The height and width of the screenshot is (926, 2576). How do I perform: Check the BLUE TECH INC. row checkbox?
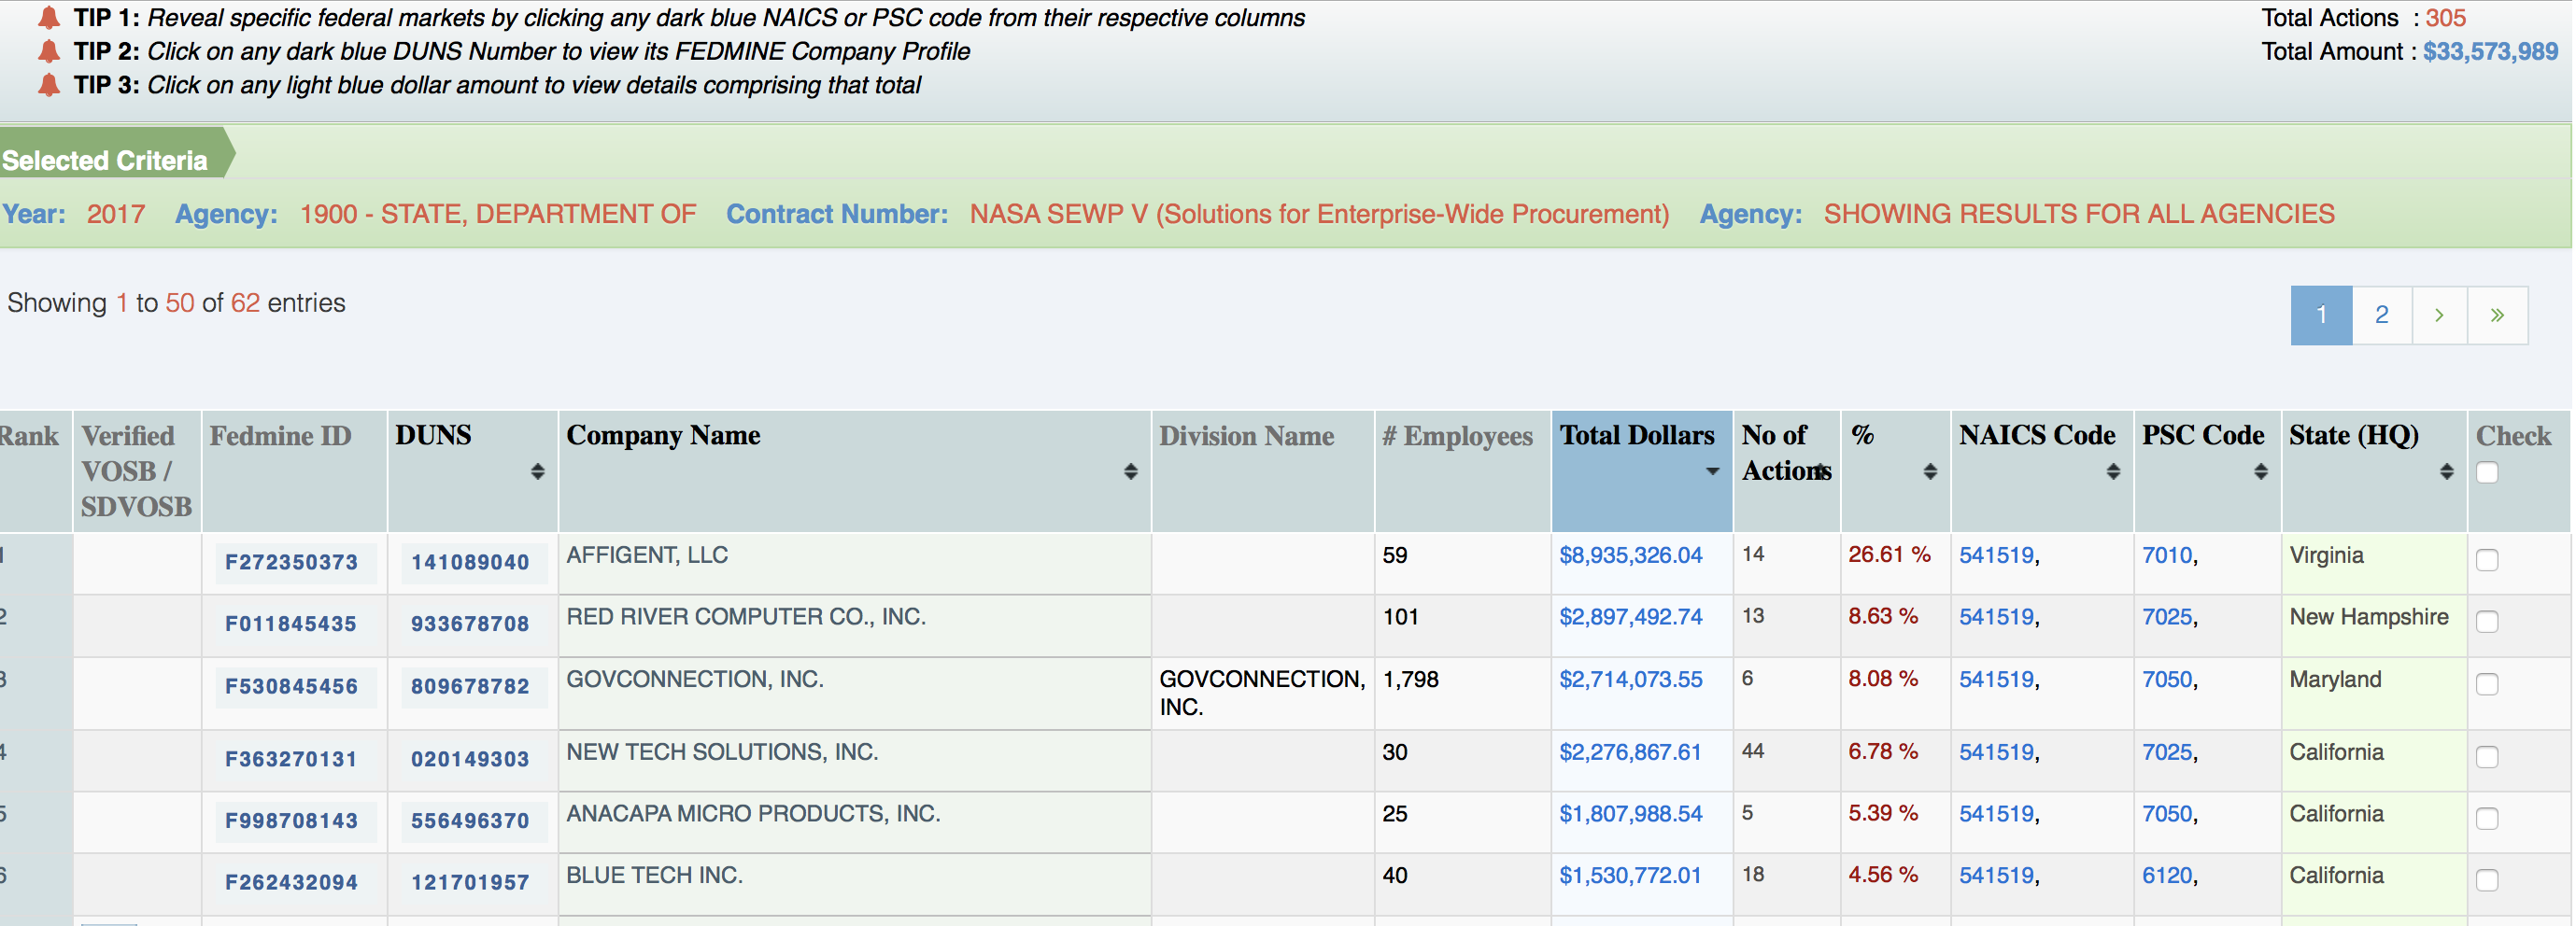(x=2487, y=880)
